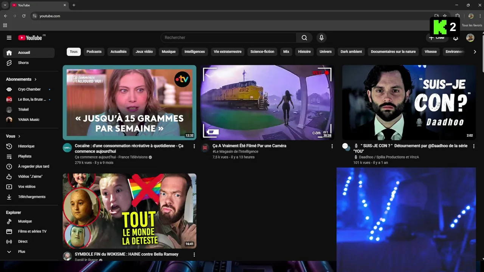Open Triskel subscription channel

pyautogui.click(x=29, y=110)
